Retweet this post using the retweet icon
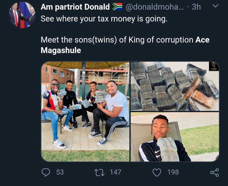The height and width of the screenshot is (186, 228). pyautogui.click(x=99, y=172)
